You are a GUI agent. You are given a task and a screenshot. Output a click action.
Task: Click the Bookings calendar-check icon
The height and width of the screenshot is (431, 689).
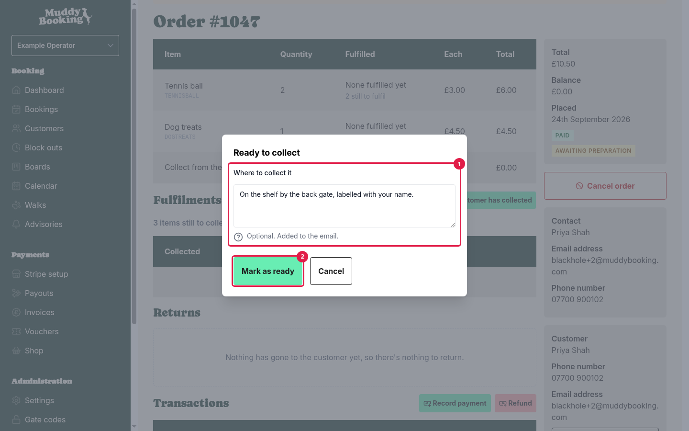point(16,109)
